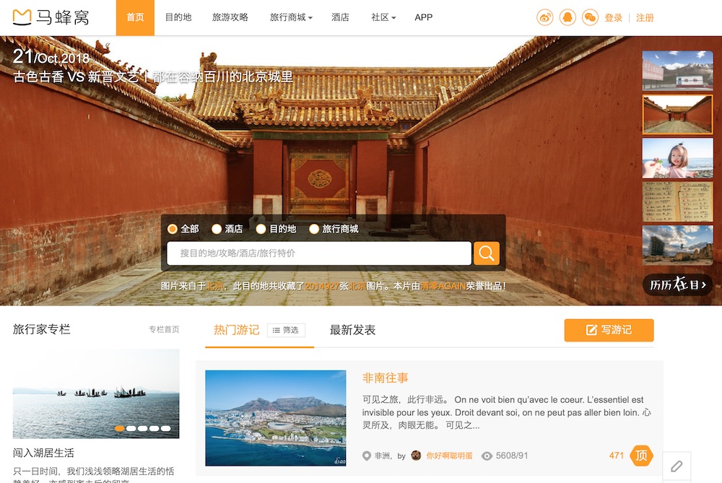
Task: Click the Weibo login icon
Action: [x=545, y=17]
